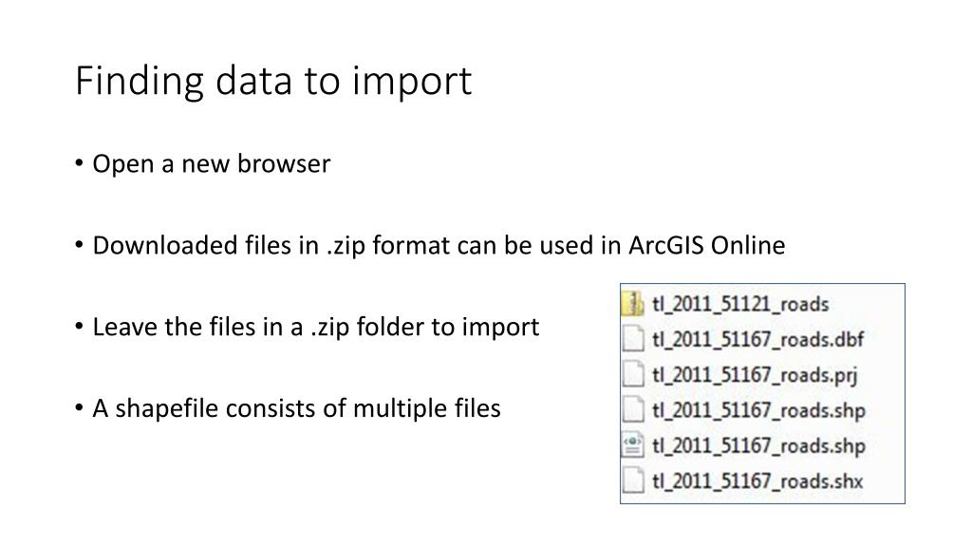Click the slide title Finding data to import

tap(273, 81)
